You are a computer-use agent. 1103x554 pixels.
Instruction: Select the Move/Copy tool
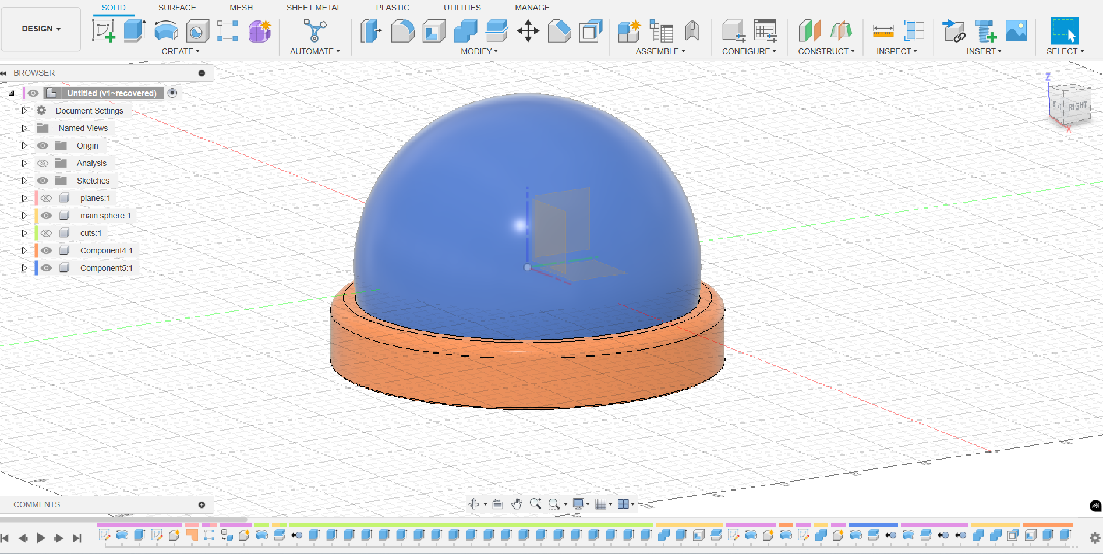[528, 30]
